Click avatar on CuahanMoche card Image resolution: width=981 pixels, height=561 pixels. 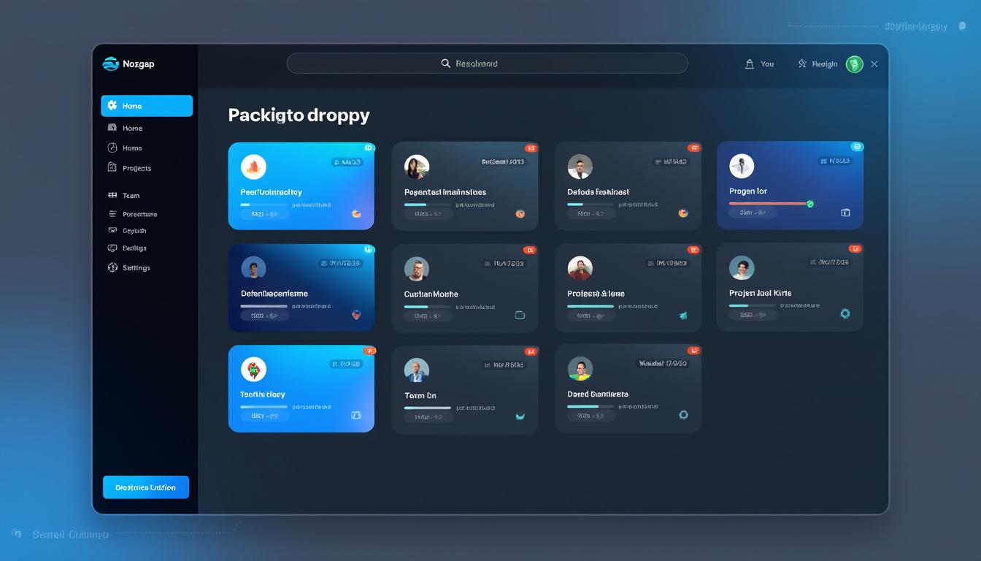(417, 269)
